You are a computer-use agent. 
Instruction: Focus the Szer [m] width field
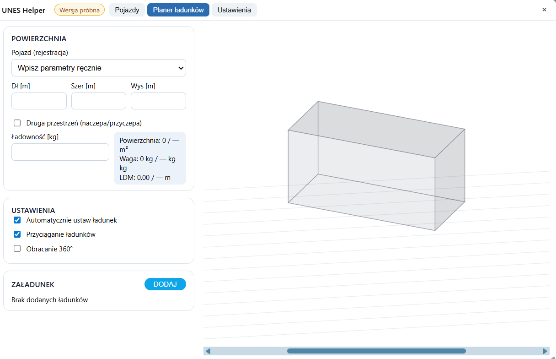(98, 101)
